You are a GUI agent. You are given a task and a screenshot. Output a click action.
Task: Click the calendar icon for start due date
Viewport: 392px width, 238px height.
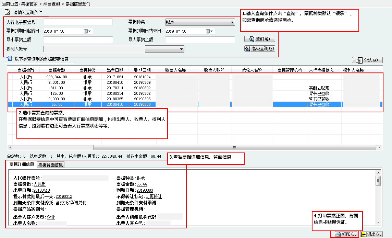pos(86,31)
